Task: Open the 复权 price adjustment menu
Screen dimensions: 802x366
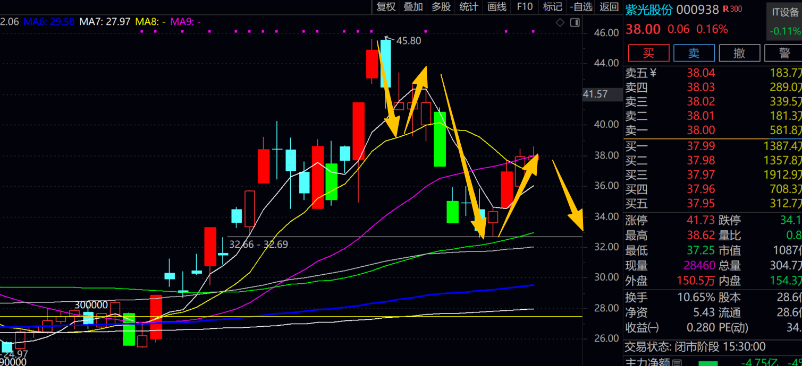Action: [386, 7]
